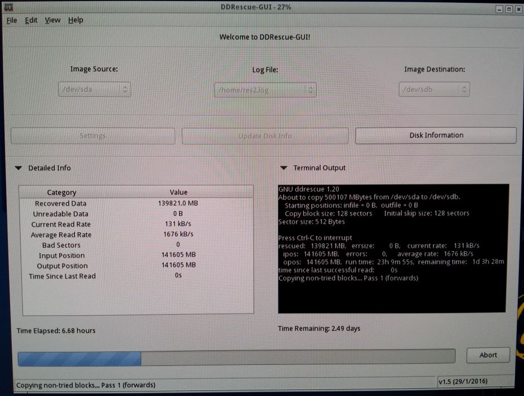This screenshot has width=524, height=396.
Task: Minimize the DDRescue-GUI window
Action: pyautogui.click(x=499, y=9)
